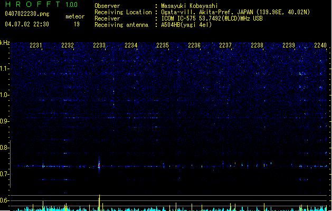This screenshot has height=211, width=332.
Task: Click antenna value A504HB(yagi 4el)
Action: click(x=186, y=25)
